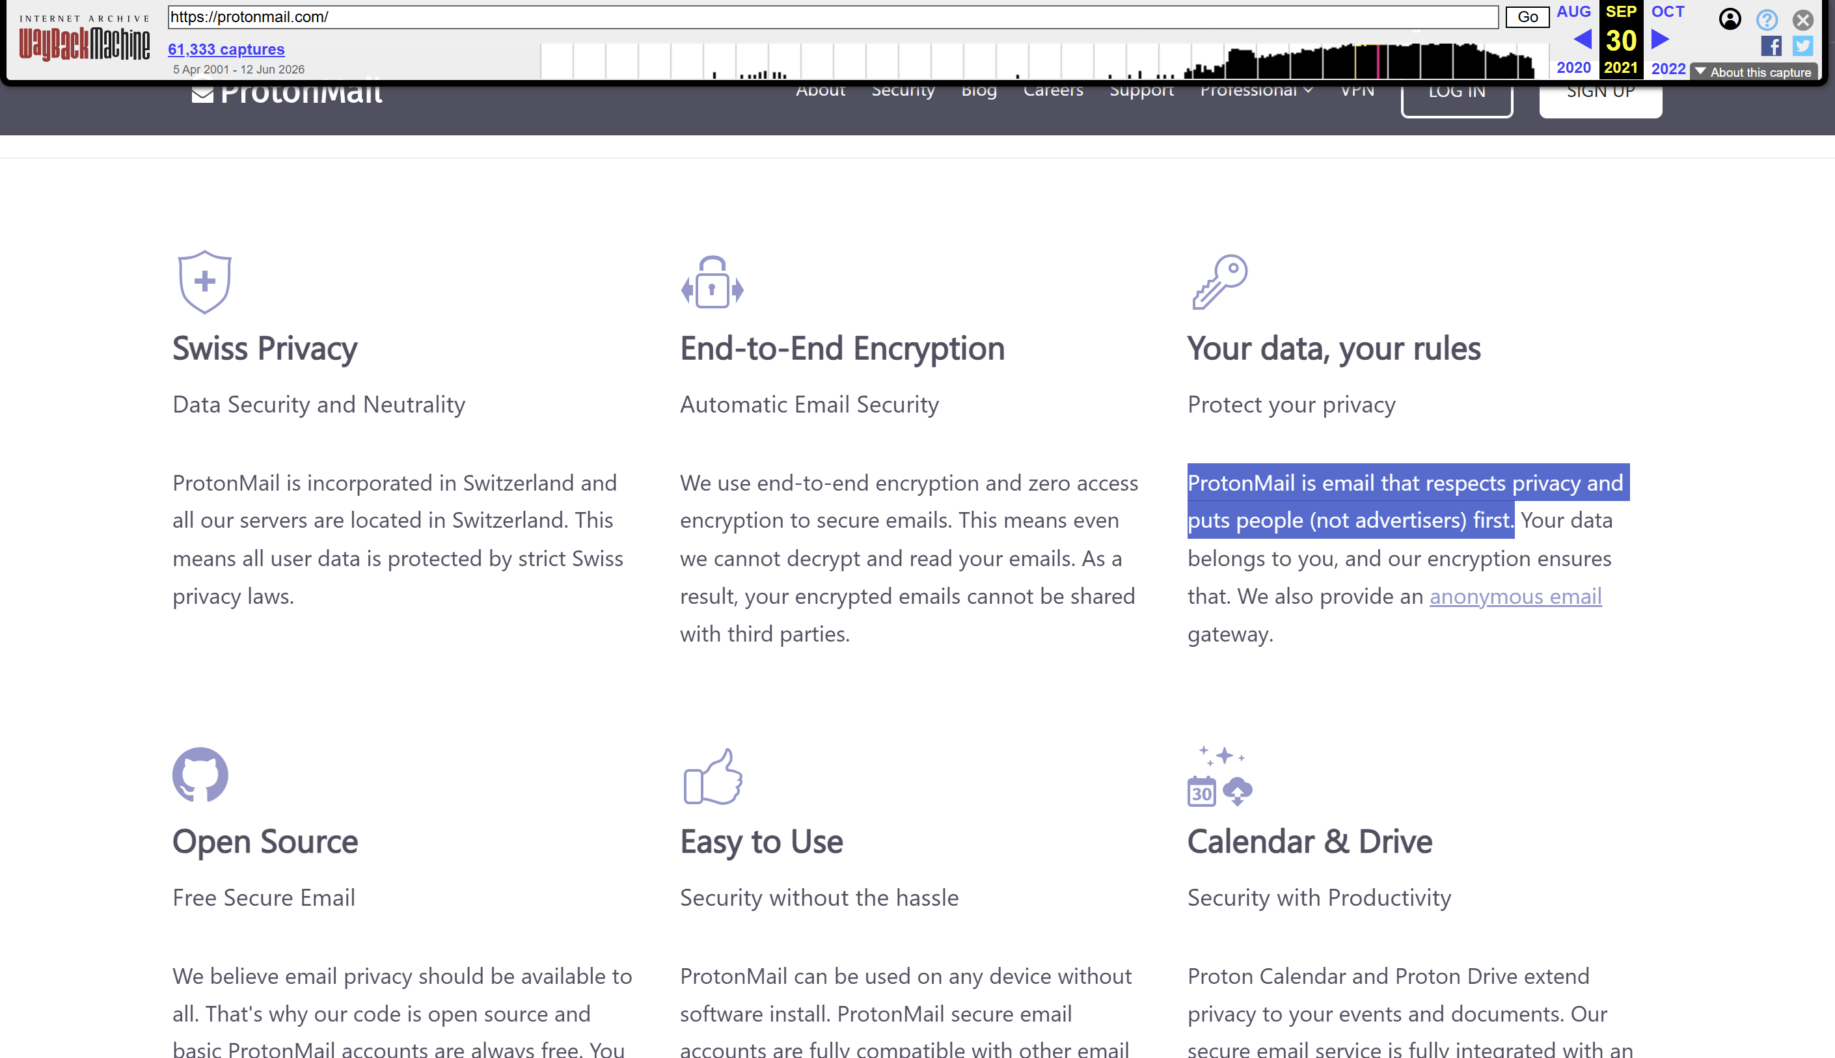1835x1058 pixels.
Task: Share this capture on Facebook
Action: (x=1771, y=46)
